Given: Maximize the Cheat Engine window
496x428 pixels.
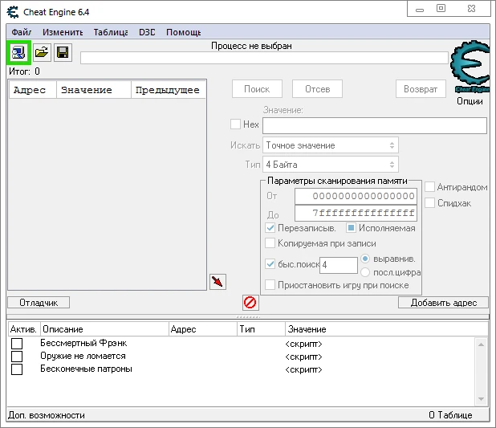Looking at the screenshot, I should click(x=441, y=9).
